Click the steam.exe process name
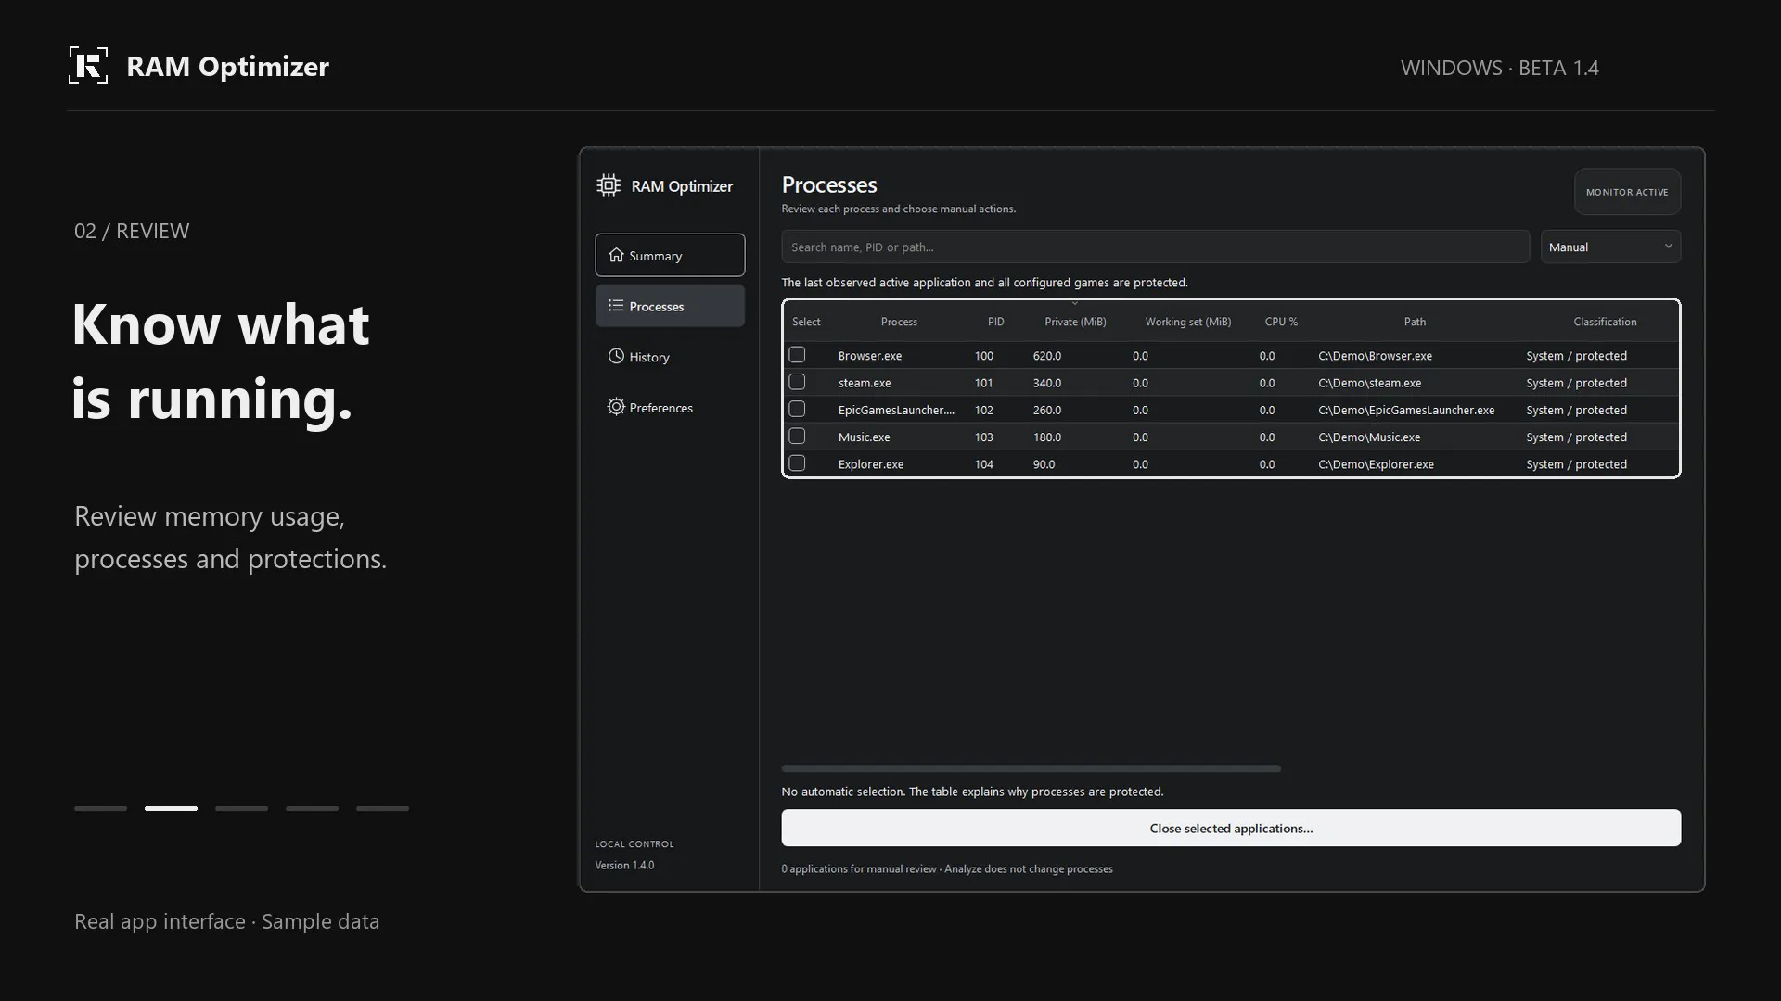1781x1001 pixels. coord(865,383)
